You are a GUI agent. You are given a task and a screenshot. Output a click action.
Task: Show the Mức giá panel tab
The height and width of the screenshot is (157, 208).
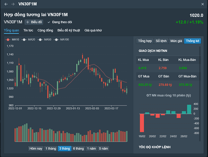pyautogui.click(x=176, y=41)
